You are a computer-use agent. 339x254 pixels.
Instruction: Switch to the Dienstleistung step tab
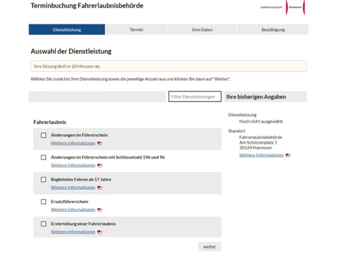[x=67, y=30]
